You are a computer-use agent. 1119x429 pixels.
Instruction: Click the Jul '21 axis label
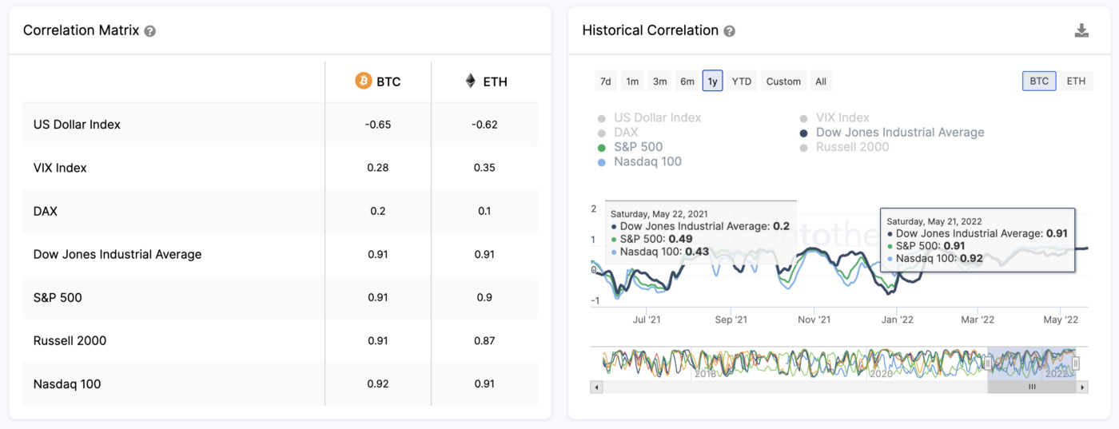[x=647, y=320]
